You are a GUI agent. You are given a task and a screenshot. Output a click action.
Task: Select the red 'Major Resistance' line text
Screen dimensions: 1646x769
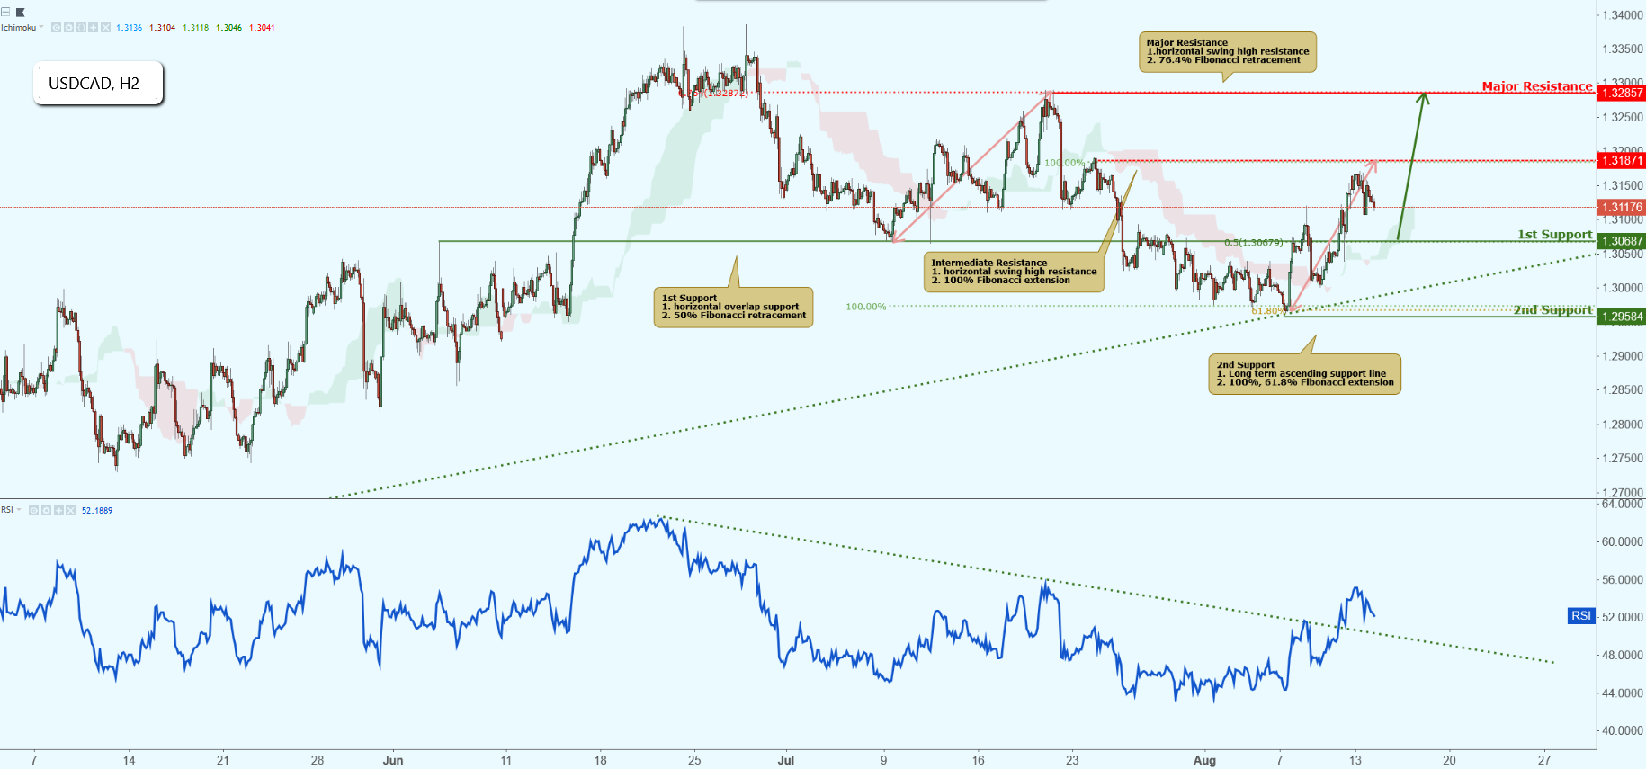click(1537, 86)
